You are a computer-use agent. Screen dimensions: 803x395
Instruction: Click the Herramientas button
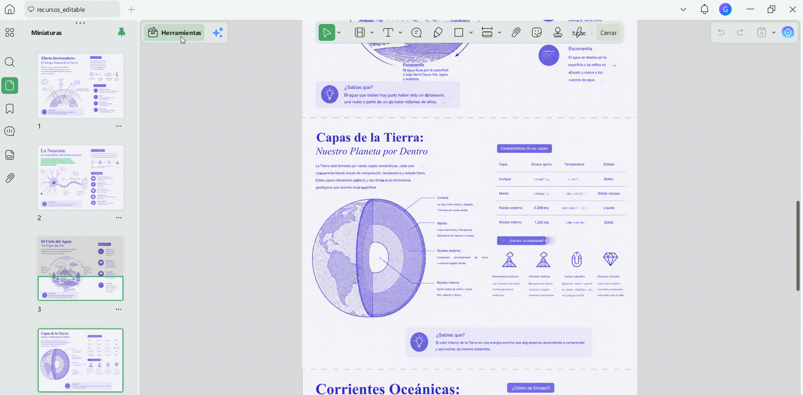click(x=174, y=32)
